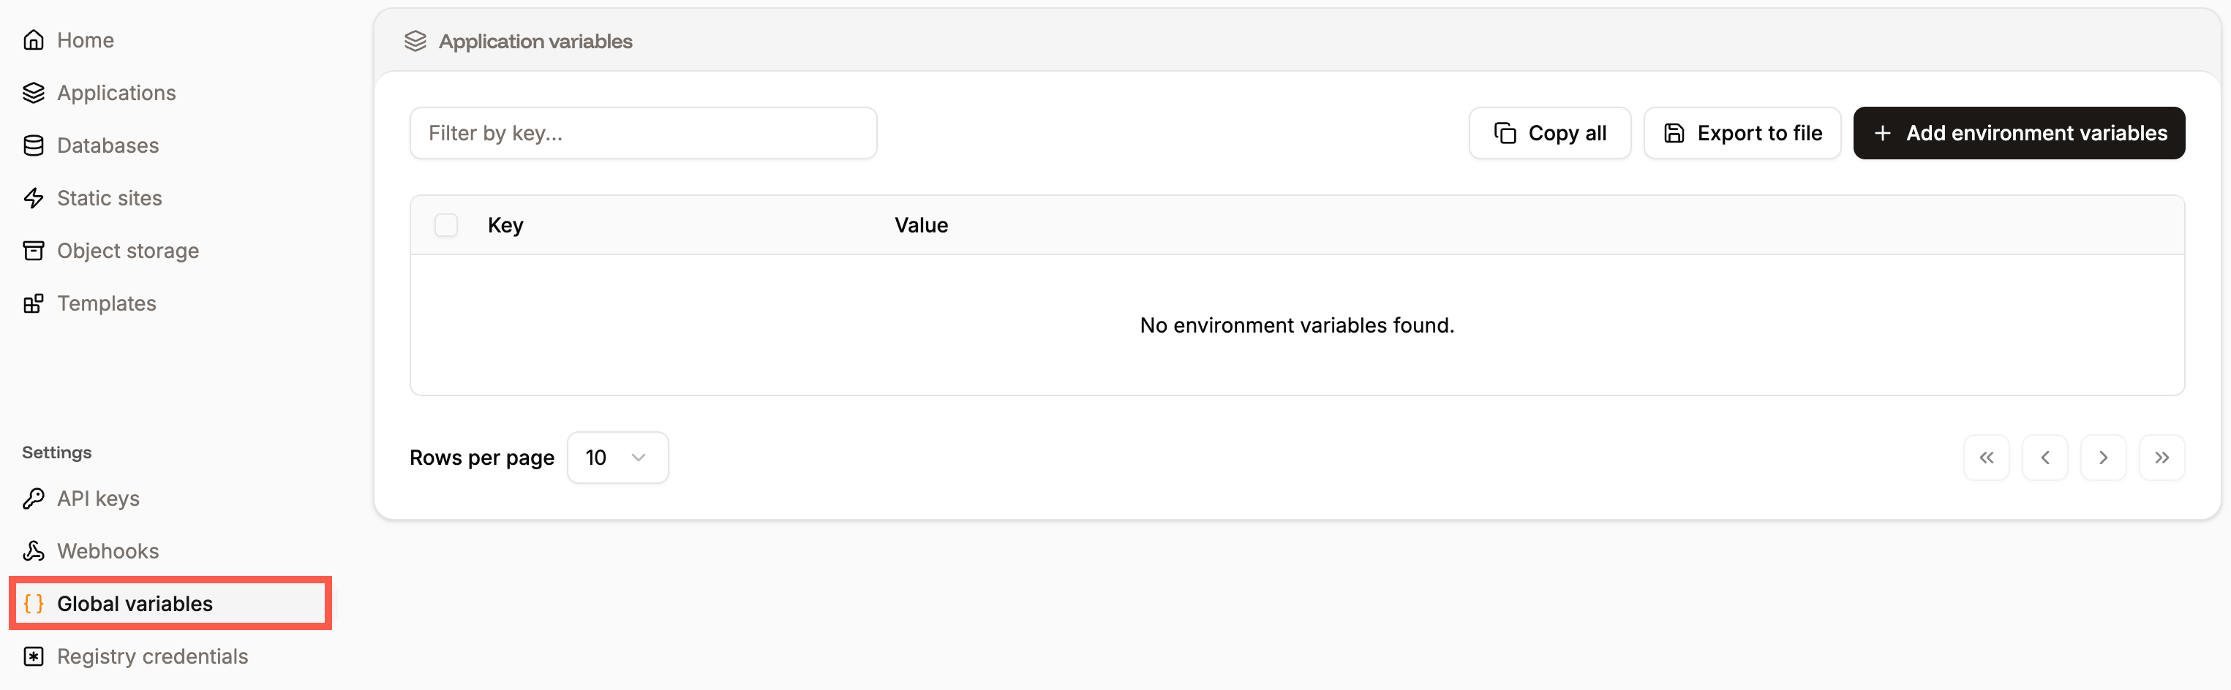Open the Webhooks settings entry
This screenshot has width=2231, height=690.
click(x=108, y=550)
